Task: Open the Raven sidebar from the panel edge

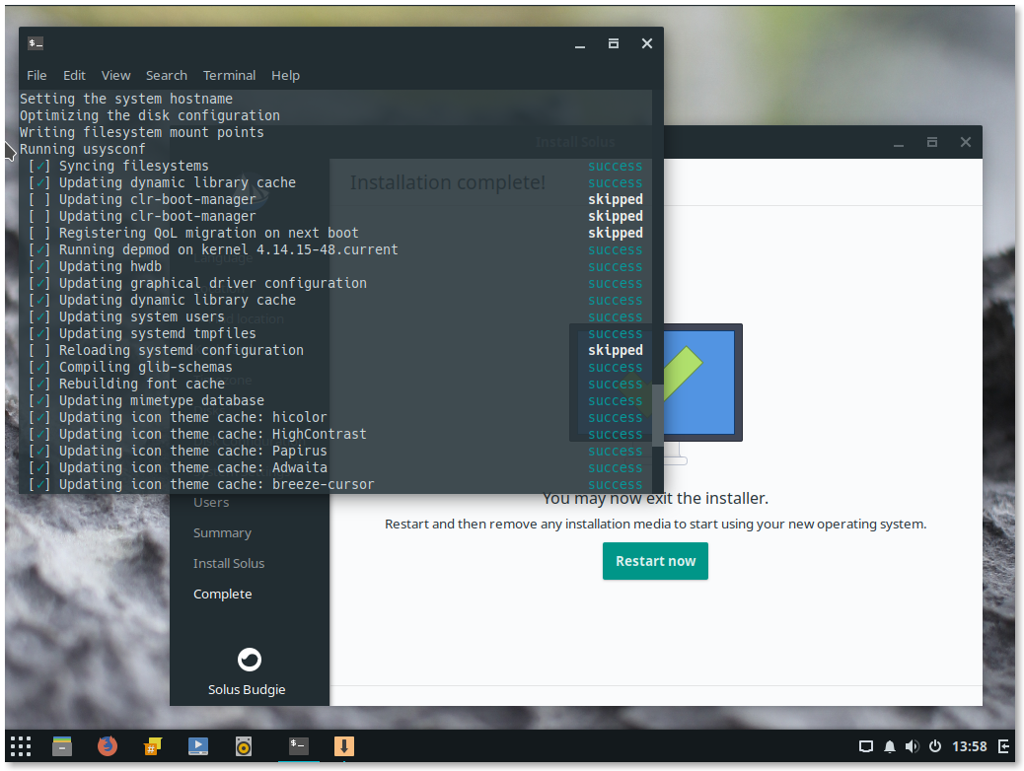Action: 1003,746
